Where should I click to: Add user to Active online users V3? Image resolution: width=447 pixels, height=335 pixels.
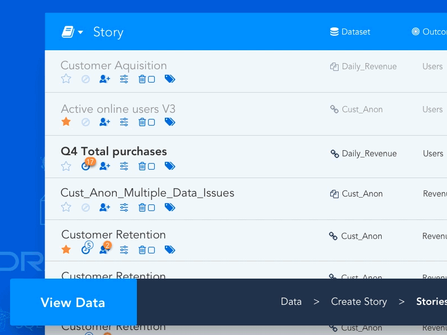[104, 122]
